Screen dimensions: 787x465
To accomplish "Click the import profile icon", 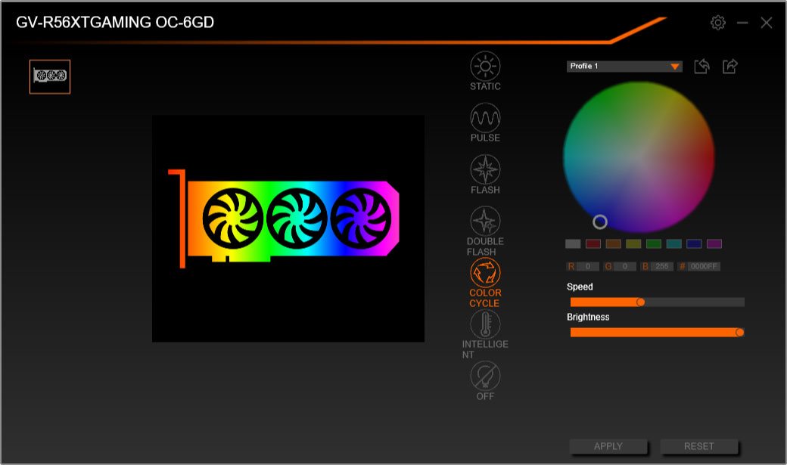I will click(701, 66).
